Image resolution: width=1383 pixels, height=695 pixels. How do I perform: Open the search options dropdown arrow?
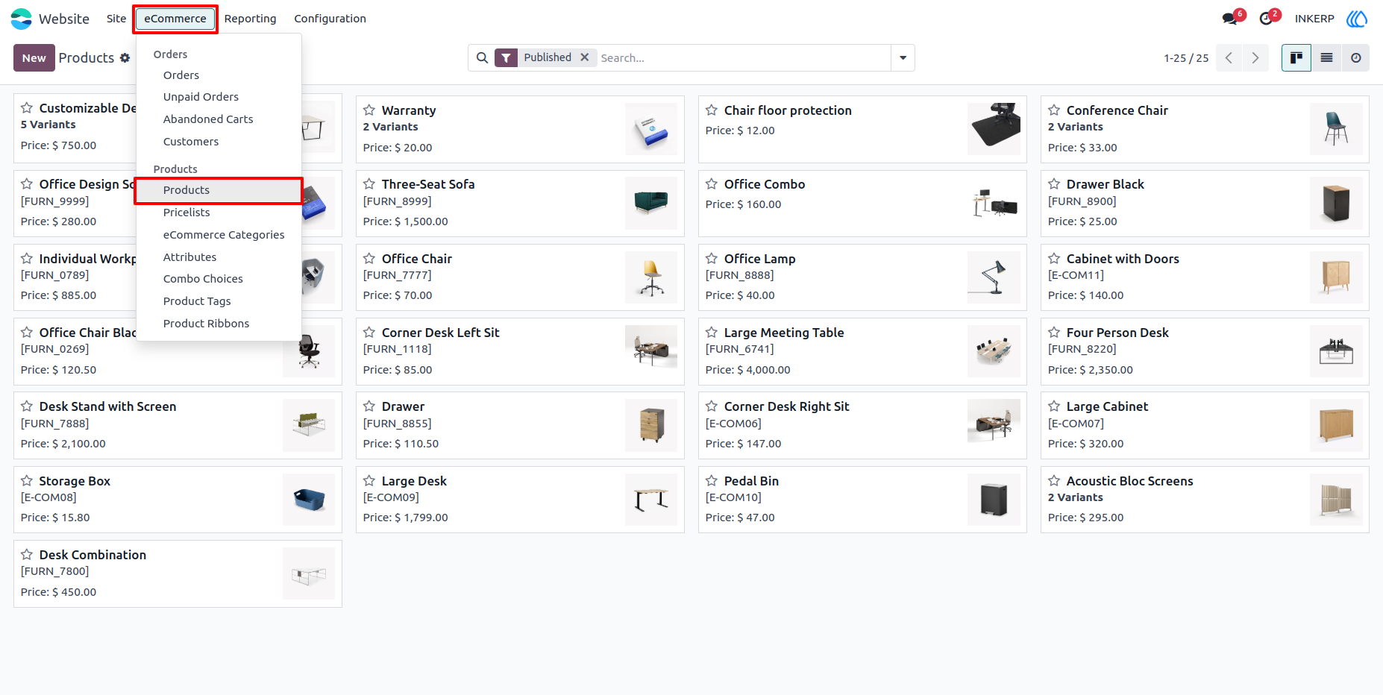[x=903, y=58]
